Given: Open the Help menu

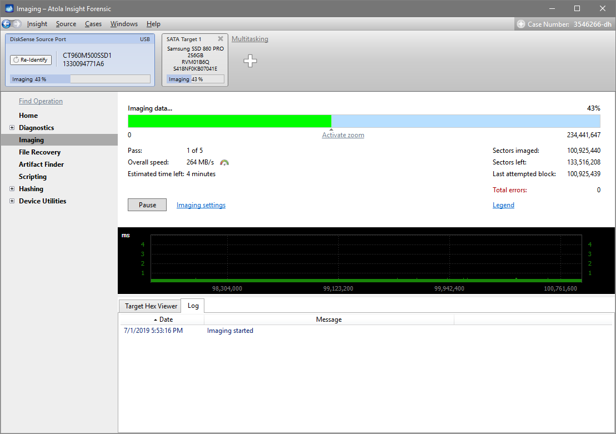Looking at the screenshot, I should point(154,24).
